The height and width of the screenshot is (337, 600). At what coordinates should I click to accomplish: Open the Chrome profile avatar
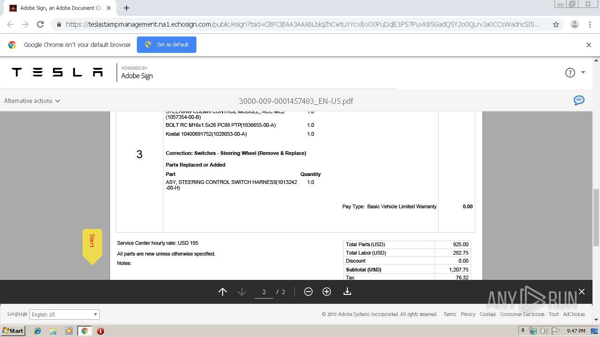click(x=574, y=24)
